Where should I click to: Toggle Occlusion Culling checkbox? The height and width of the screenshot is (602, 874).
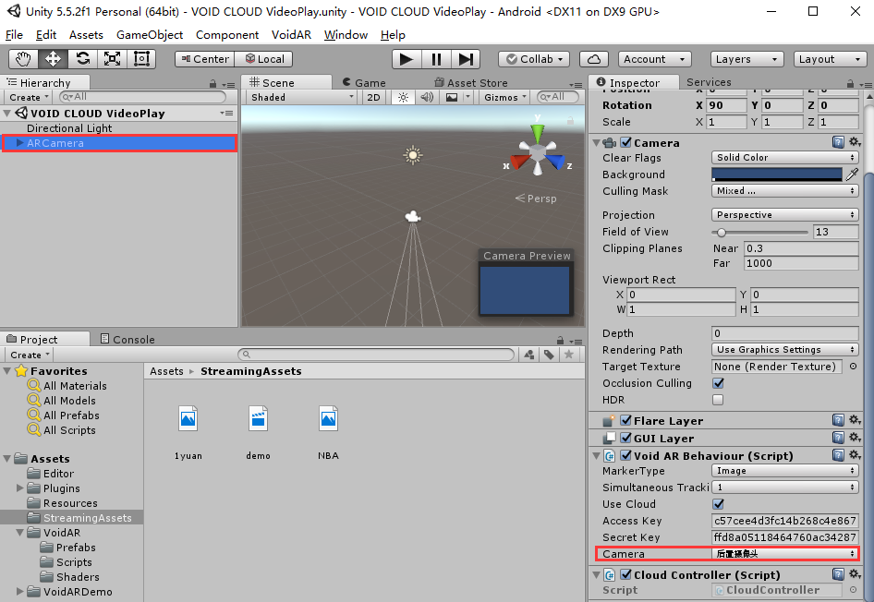[x=718, y=383]
